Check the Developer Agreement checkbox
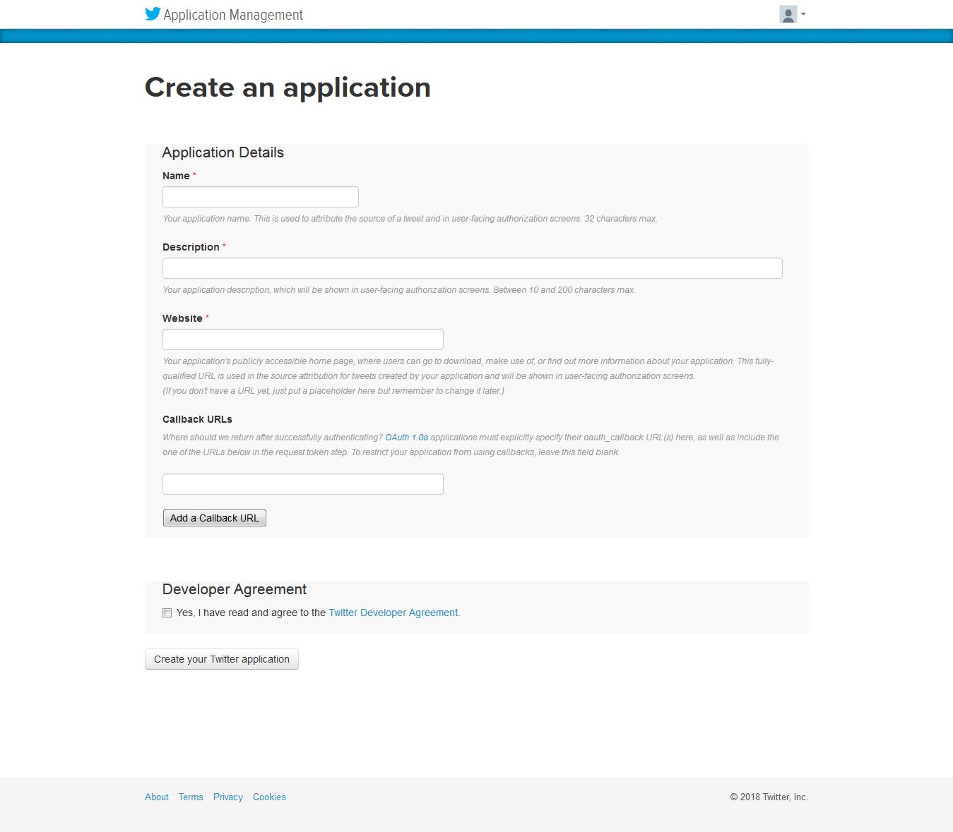Viewport: 953px width, 832px height. click(167, 613)
